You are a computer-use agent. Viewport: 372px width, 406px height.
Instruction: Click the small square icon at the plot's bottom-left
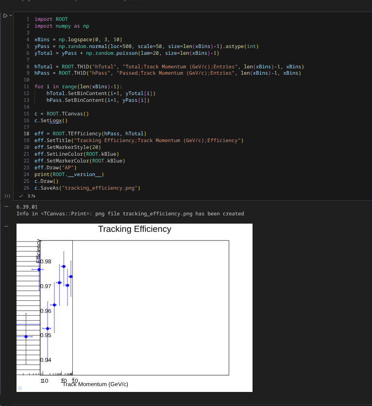[x=20, y=388]
